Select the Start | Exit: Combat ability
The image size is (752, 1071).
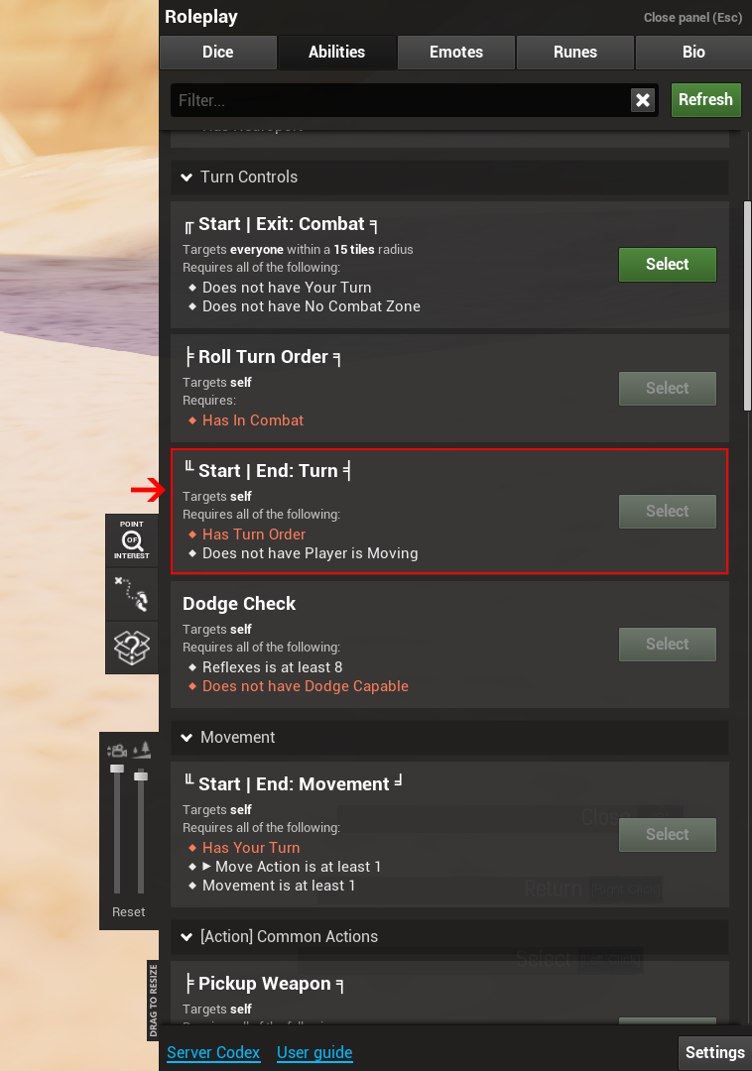[667, 265]
